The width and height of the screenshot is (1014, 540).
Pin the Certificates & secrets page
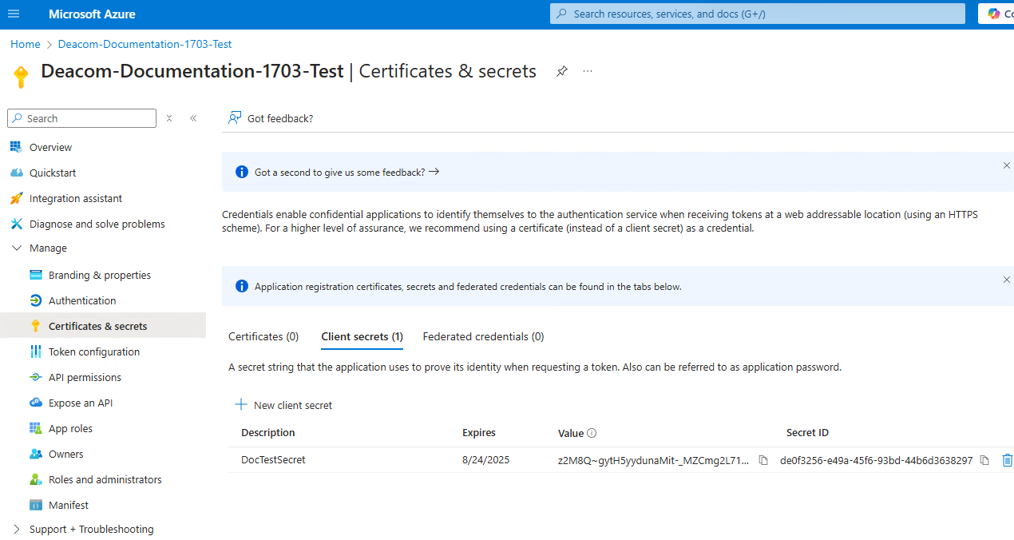click(x=562, y=71)
